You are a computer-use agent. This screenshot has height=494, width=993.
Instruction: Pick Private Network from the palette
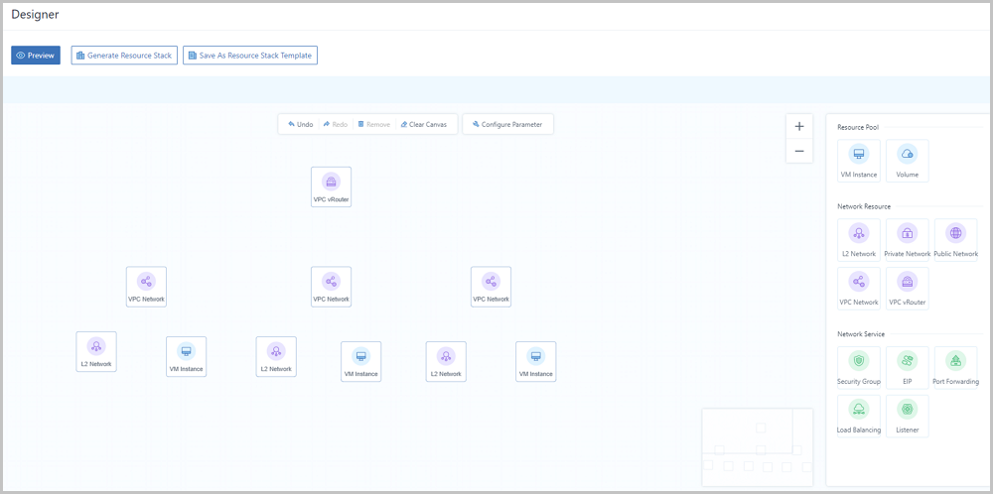pos(907,240)
